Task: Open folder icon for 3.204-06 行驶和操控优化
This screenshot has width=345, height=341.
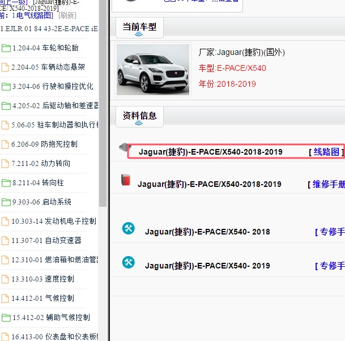Action: [6, 87]
